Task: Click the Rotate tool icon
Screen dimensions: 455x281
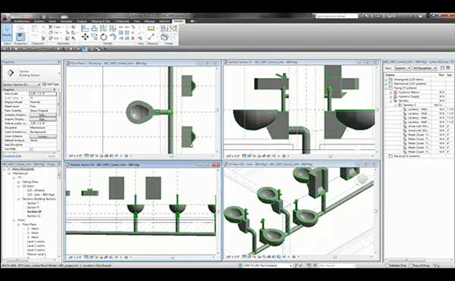Action: click(104, 37)
